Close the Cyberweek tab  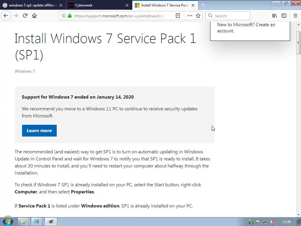click(127, 5)
